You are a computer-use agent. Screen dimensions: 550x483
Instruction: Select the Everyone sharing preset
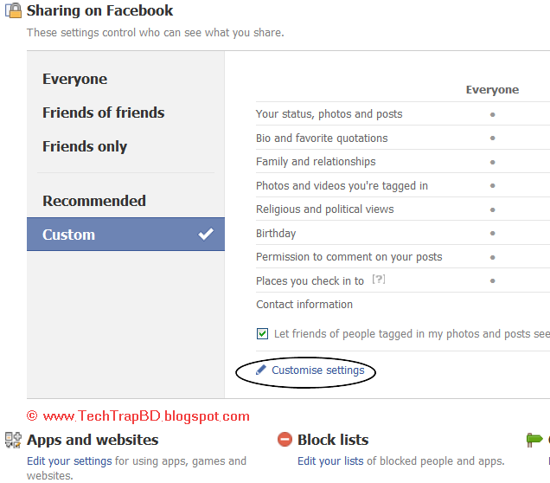[x=75, y=79]
